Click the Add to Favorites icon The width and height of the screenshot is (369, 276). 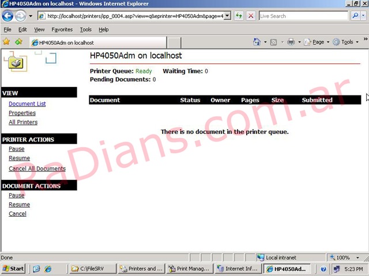tap(18, 42)
